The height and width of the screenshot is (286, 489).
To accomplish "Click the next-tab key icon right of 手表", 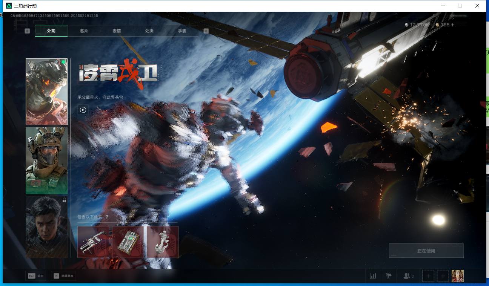I will point(206,31).
